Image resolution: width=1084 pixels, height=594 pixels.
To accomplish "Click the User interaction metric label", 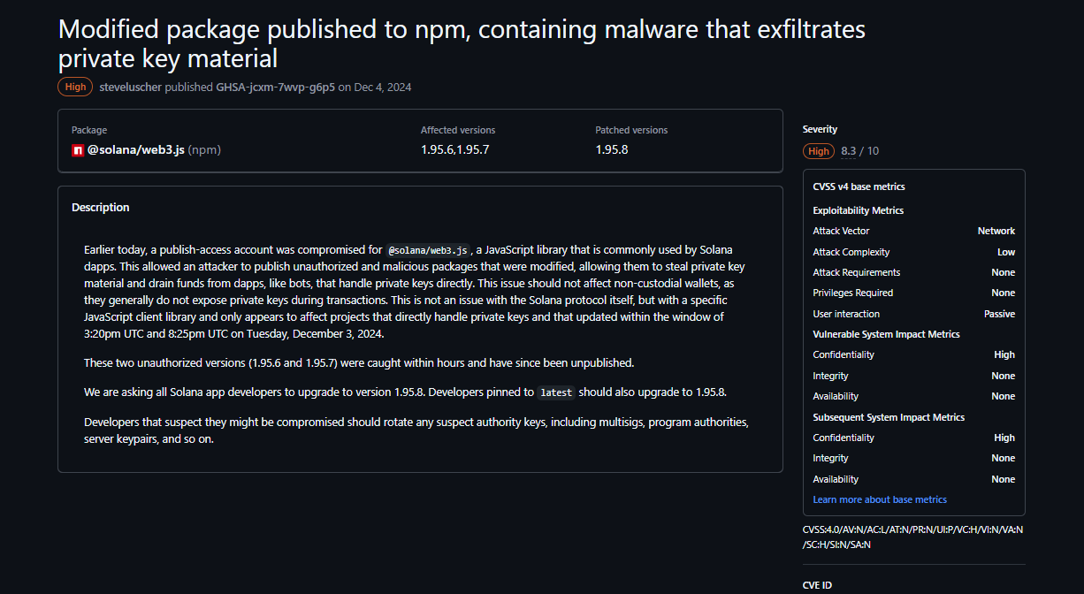I will pyautogui.click(x=846, y=314).
